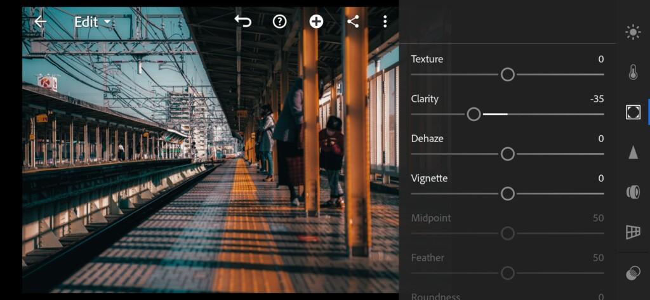The height and width of the screenshot is (300, 650).
Task: Open the help question mark icon
Action: pos(280,21)
